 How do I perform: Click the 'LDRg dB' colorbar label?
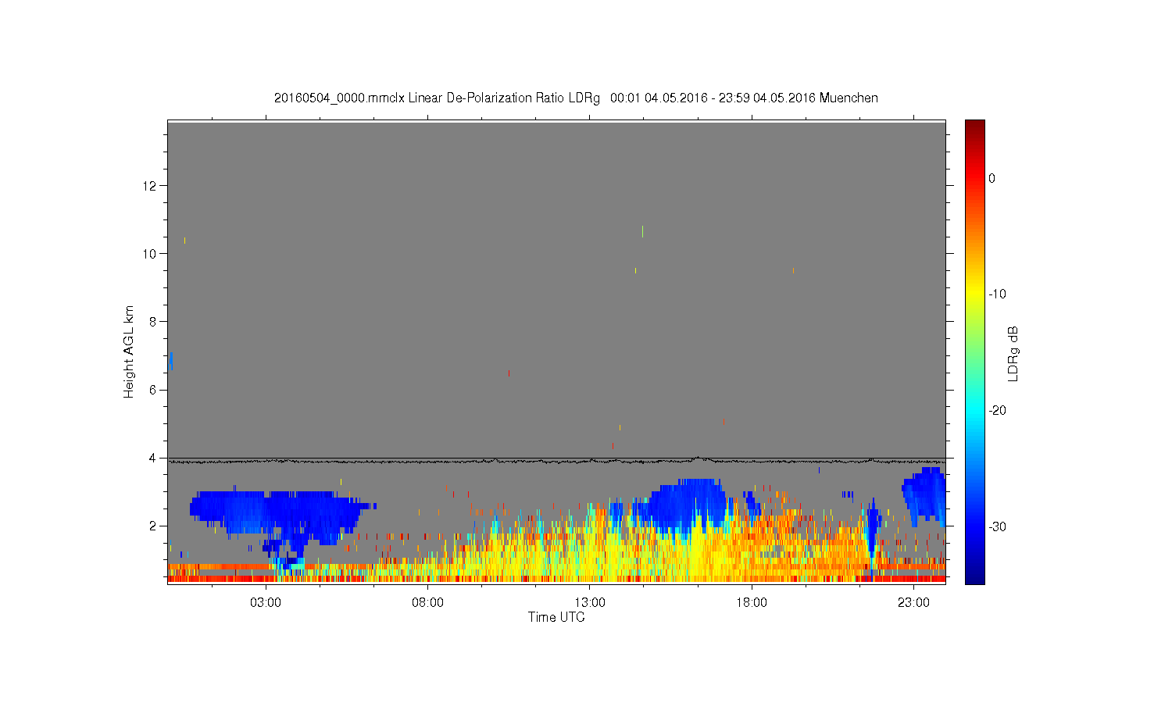click(1013, 353)
